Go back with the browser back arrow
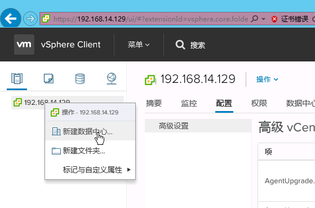The width and height of the screenshot is (315, 208). coord(11,19)
